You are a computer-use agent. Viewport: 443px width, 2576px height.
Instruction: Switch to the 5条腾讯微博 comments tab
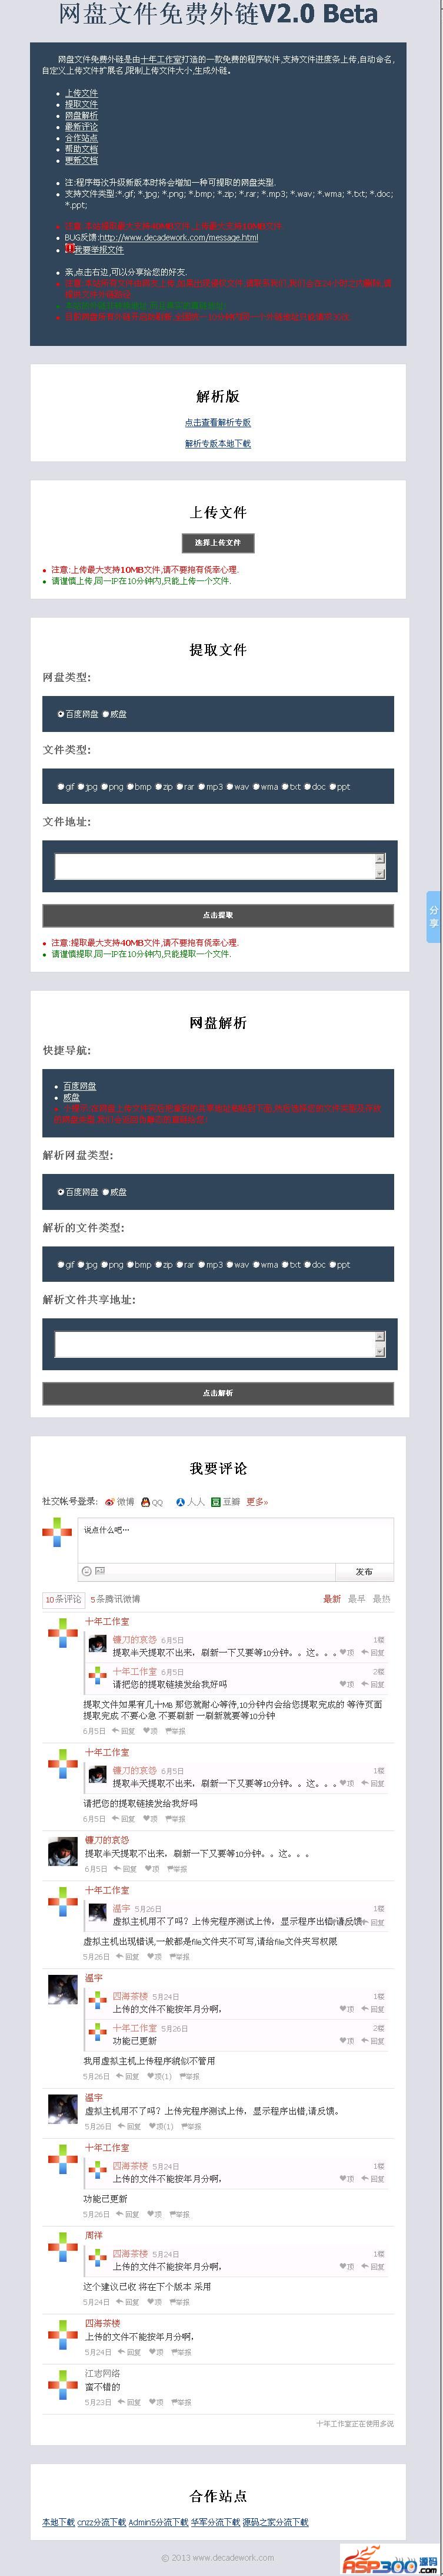(x=115, y=1599)
